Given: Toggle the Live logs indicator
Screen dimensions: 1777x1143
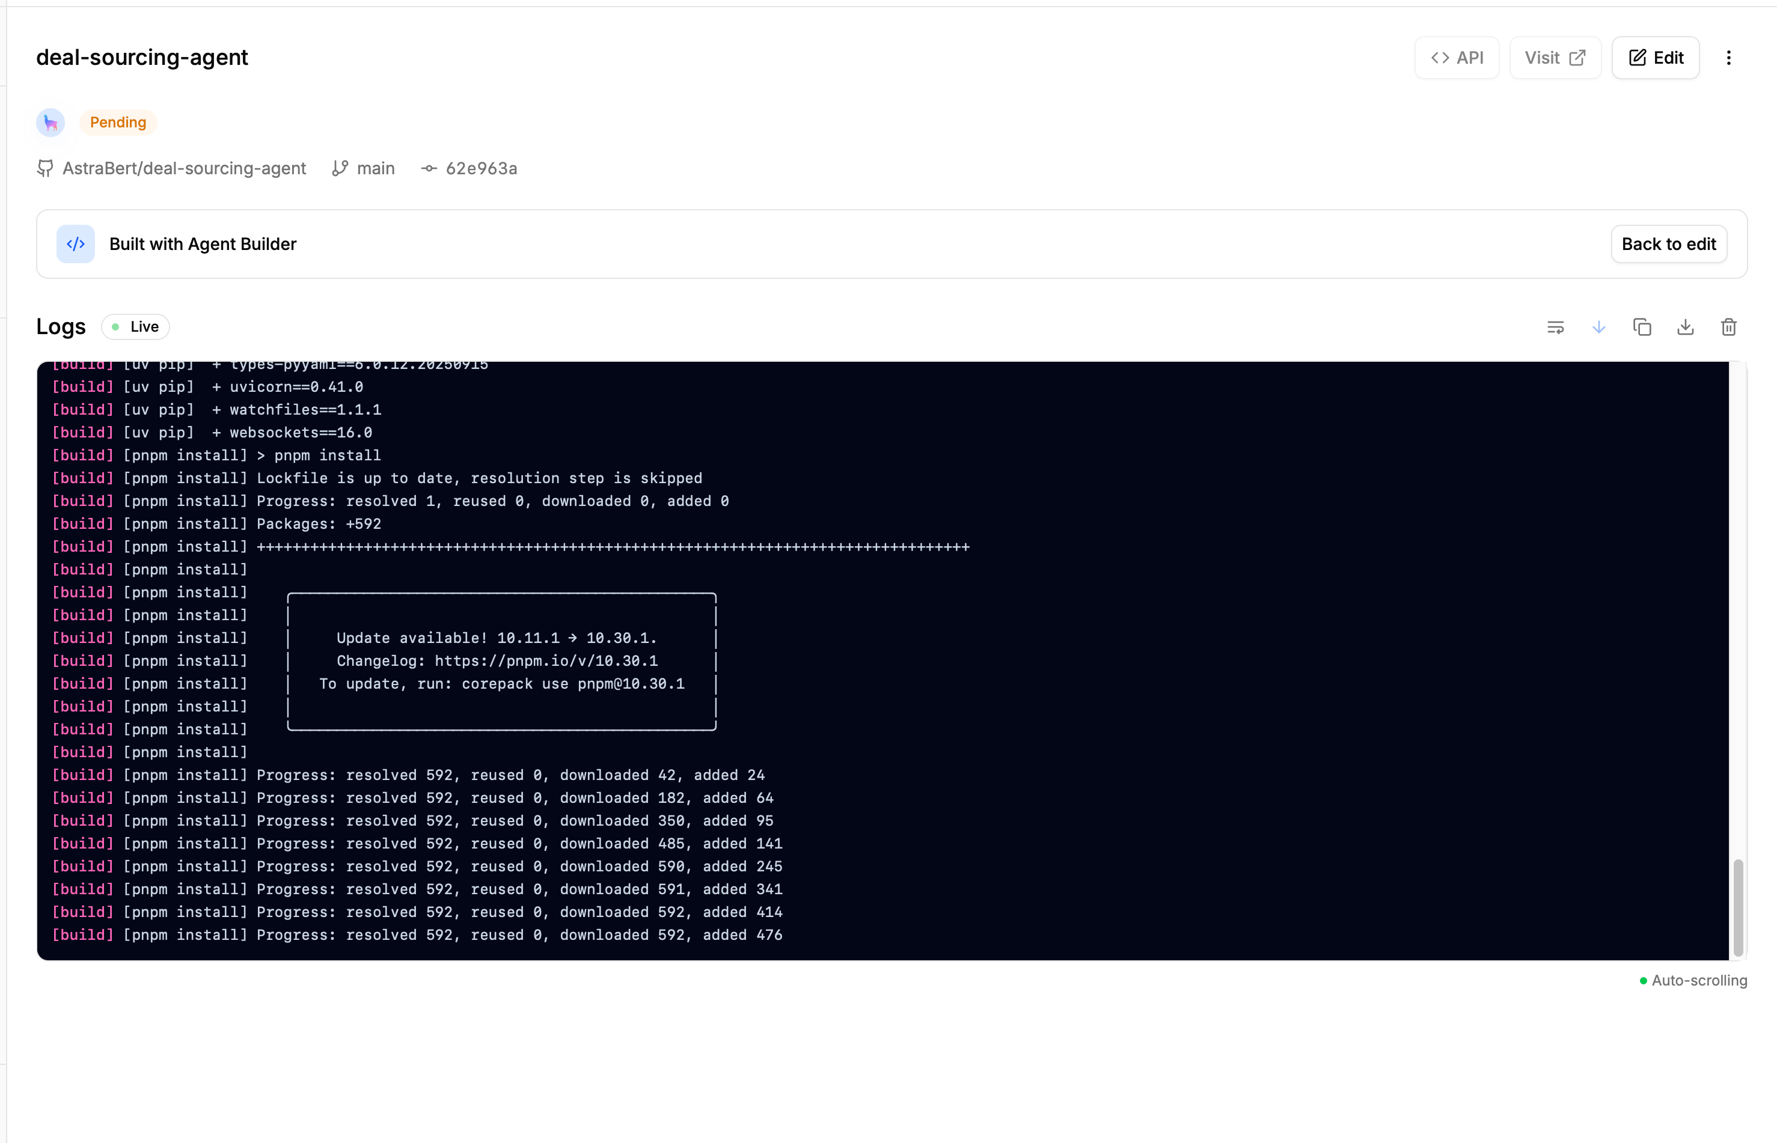Looking at the screenshot, I should tap(136, 328).
